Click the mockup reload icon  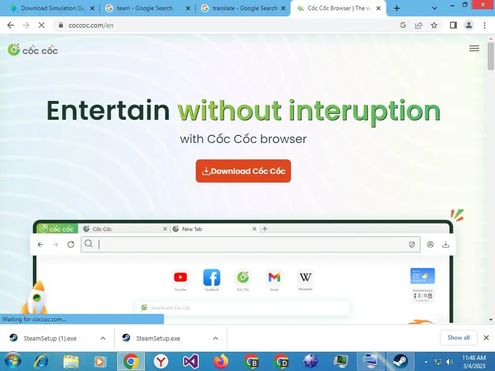(71, 244)
